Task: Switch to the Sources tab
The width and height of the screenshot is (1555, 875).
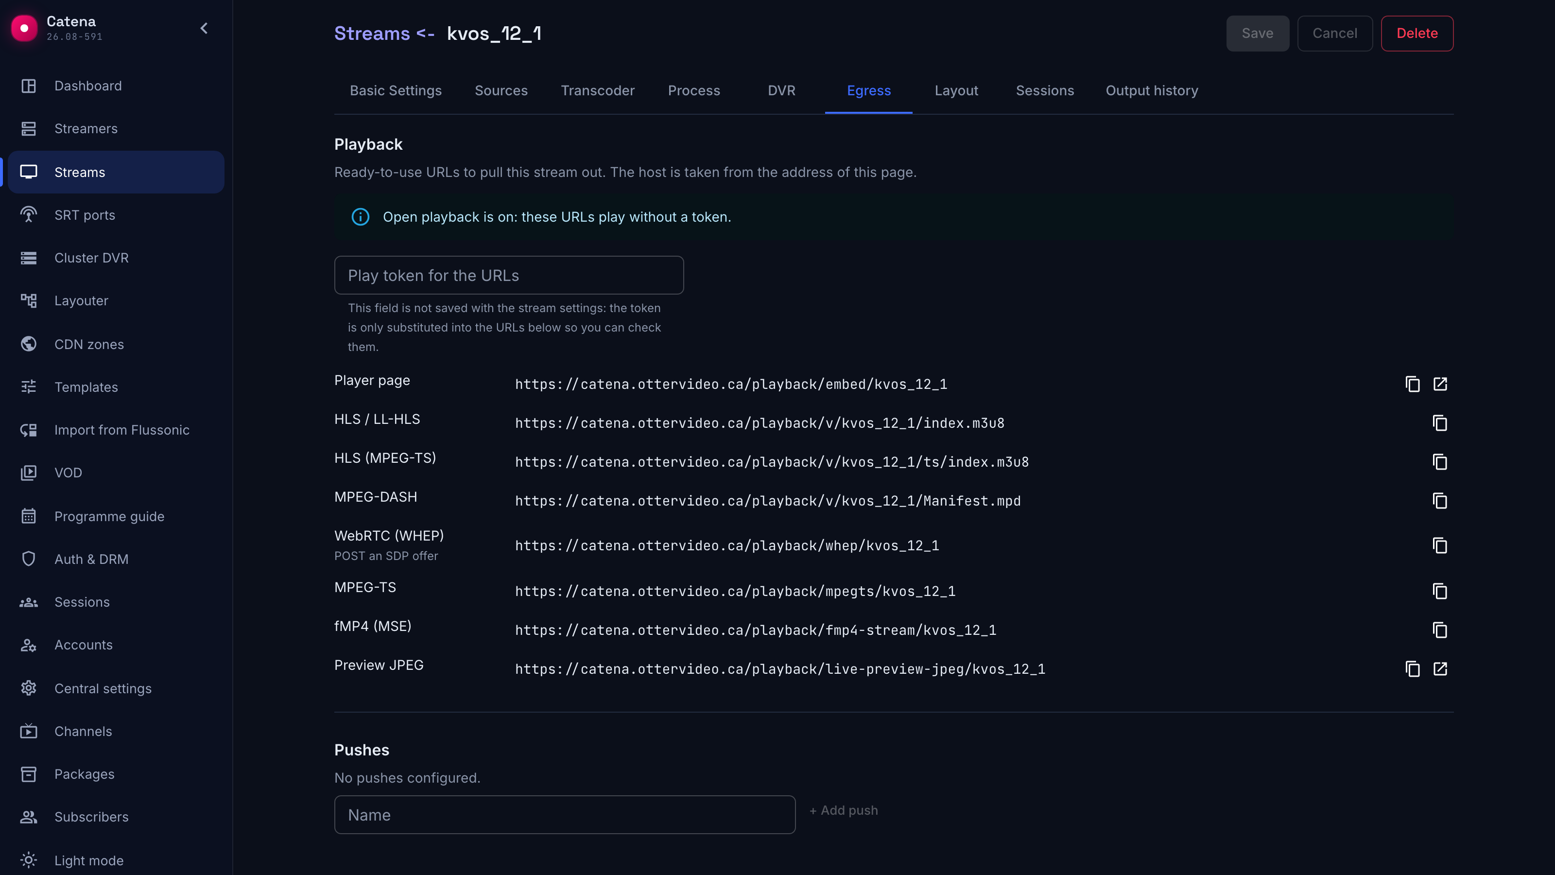Action: (501, 90)
